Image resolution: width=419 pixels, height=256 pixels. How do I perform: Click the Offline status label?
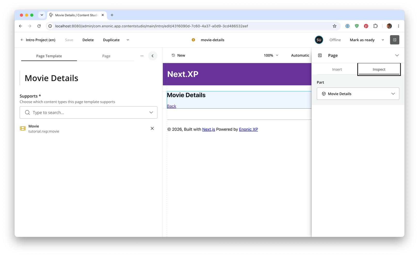click(x=335, y=40)
